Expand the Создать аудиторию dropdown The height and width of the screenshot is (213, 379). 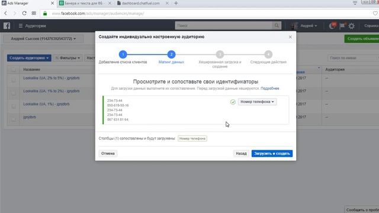click(x=29, y=58)
